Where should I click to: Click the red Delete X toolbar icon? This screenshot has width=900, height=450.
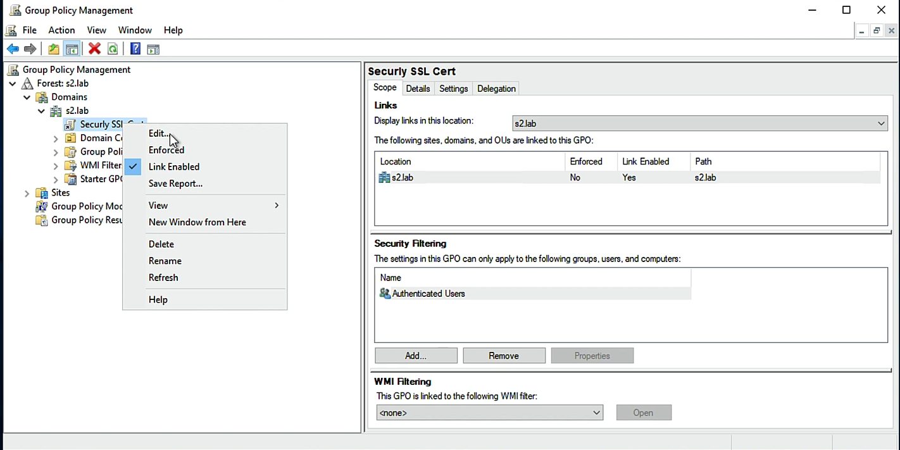point(95,49)
